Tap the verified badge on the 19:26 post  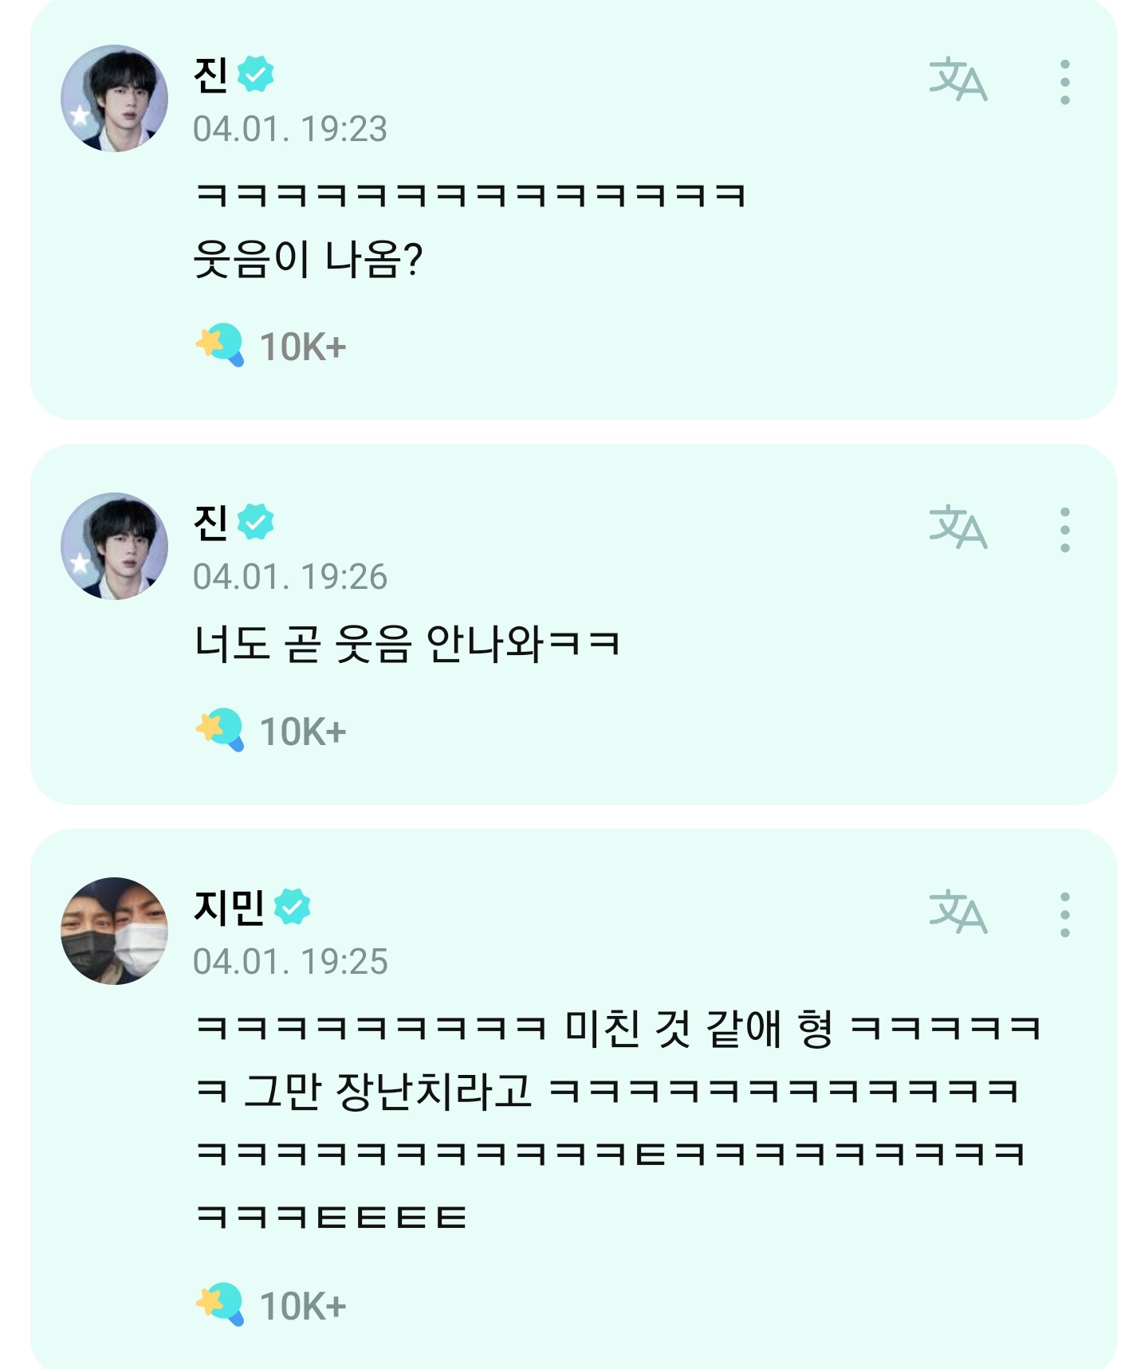click(255, 522)
